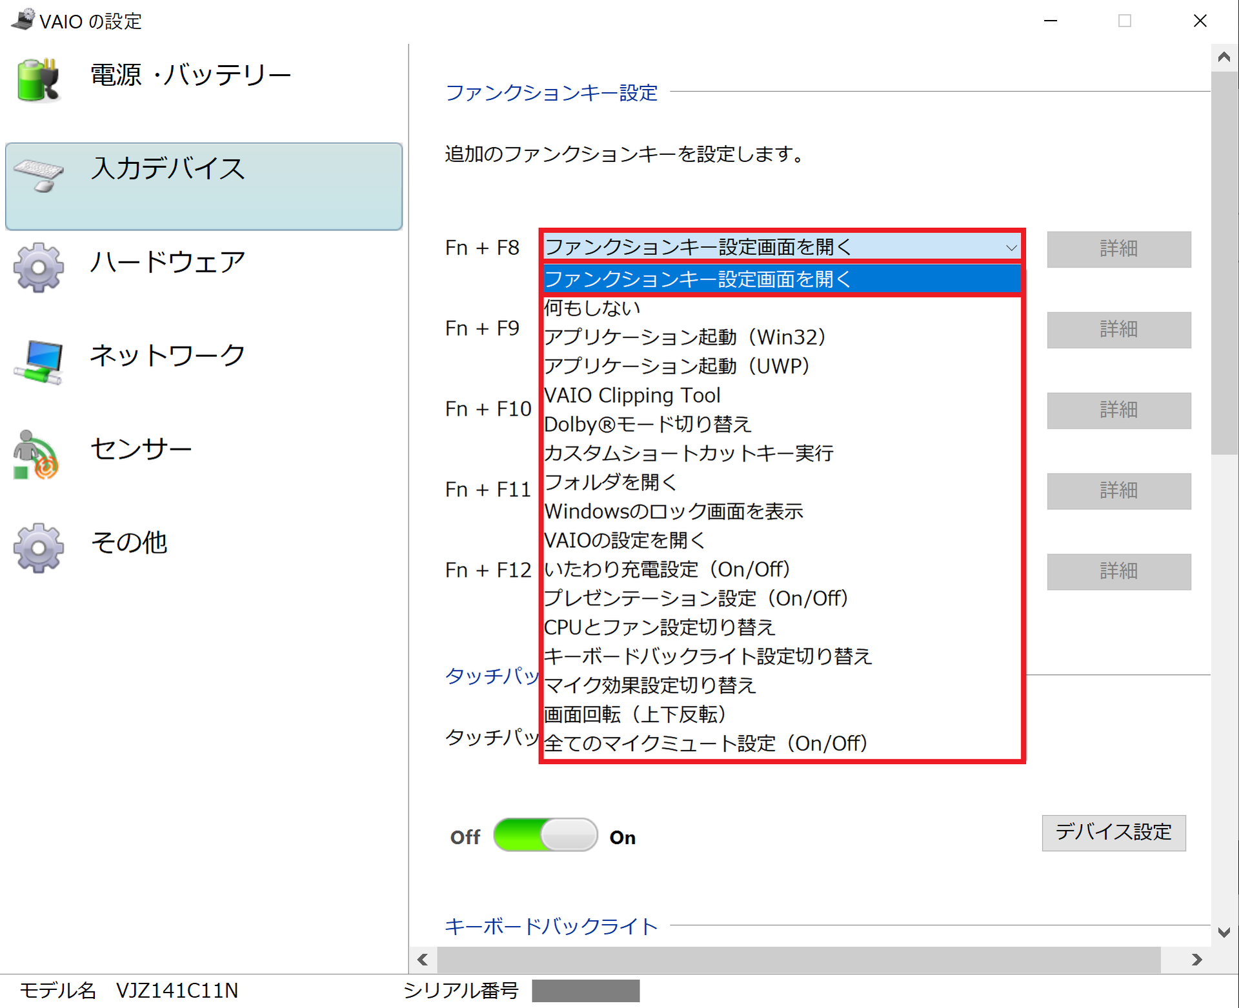1239x1008 pixels.
Task: Click the Fn + F11 label
Action: [489, 490]
